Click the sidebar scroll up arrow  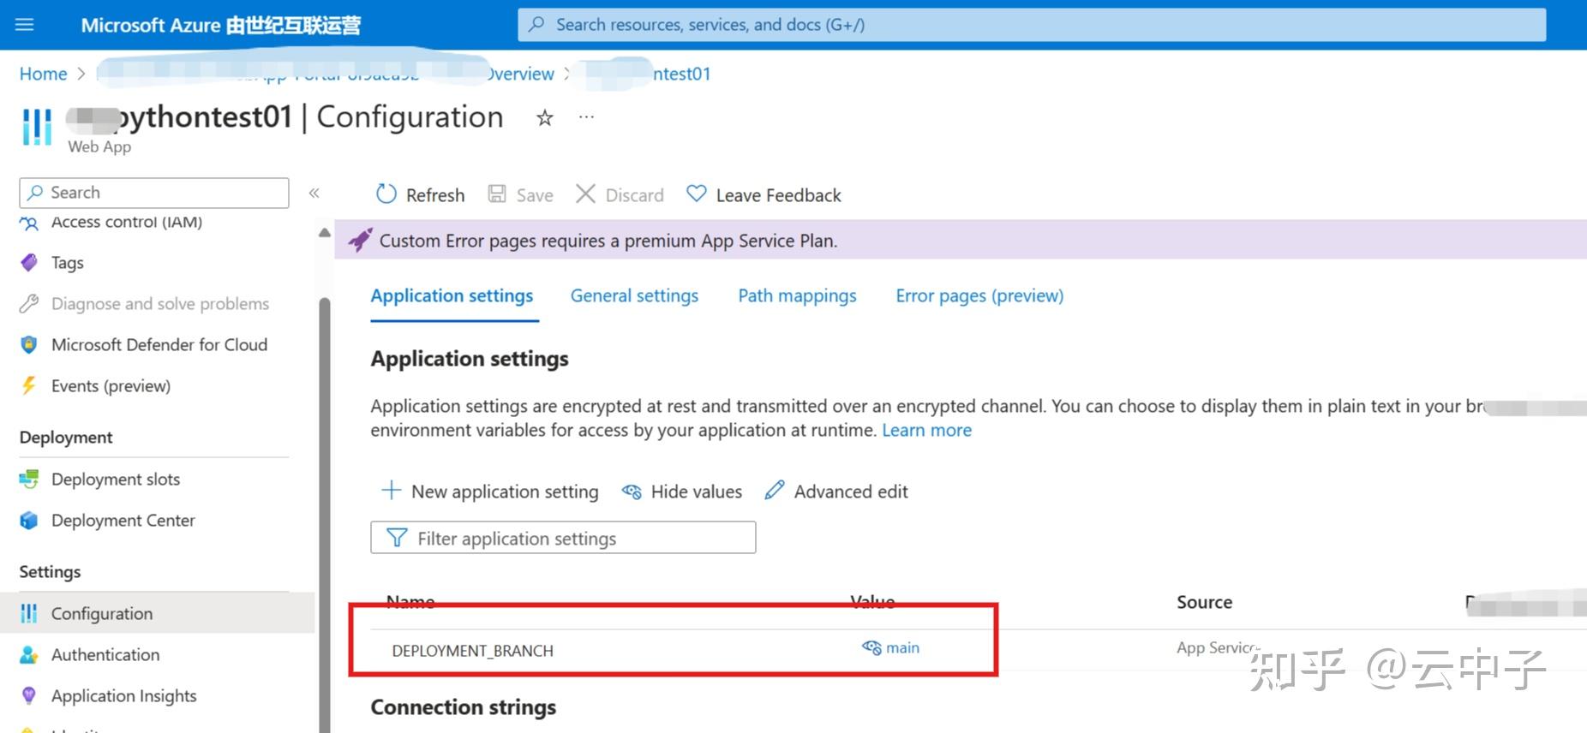pos(324,233)
